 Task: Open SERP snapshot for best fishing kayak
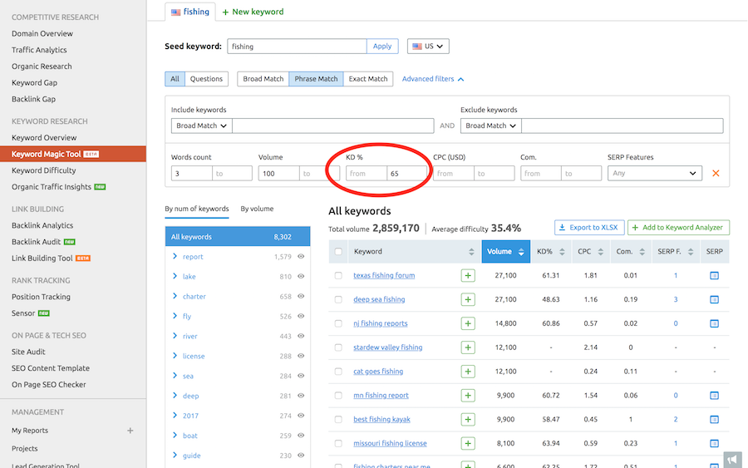[714, 419]
